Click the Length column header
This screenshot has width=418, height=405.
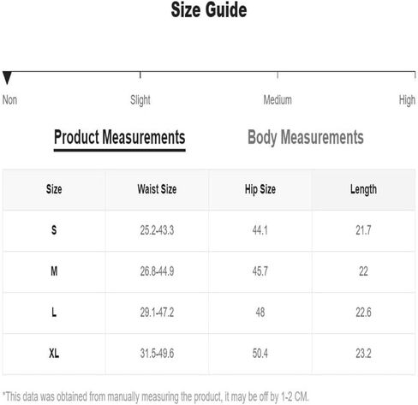[x=363, y=189]
